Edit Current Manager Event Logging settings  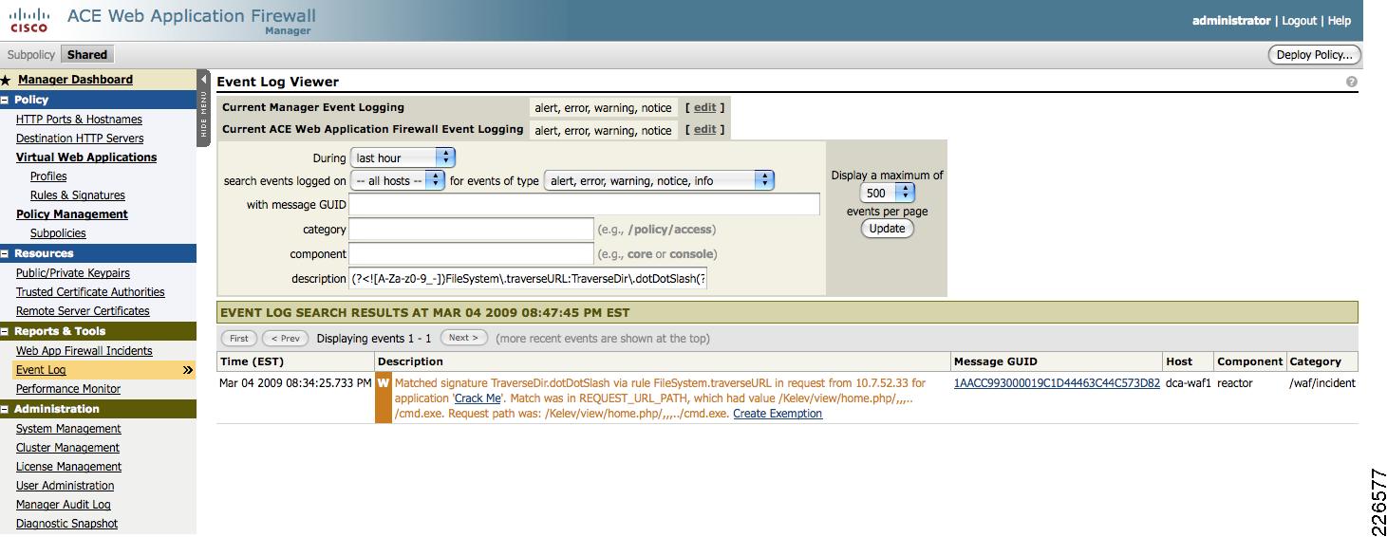704,108
